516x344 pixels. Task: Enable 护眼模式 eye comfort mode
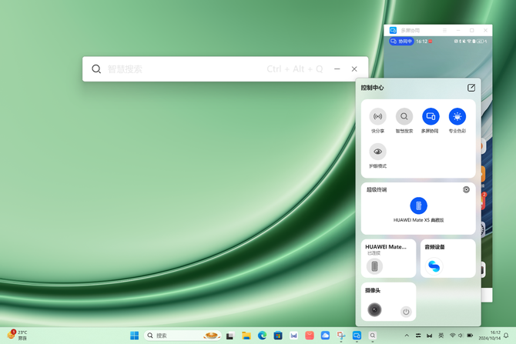[x=377, y=152]
